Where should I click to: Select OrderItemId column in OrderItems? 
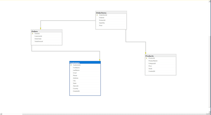pos(111,15)
